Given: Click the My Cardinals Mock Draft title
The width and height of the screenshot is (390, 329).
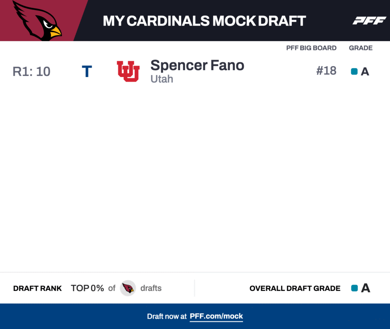Looking at the screenshot, I should click(x=204, y=21).
